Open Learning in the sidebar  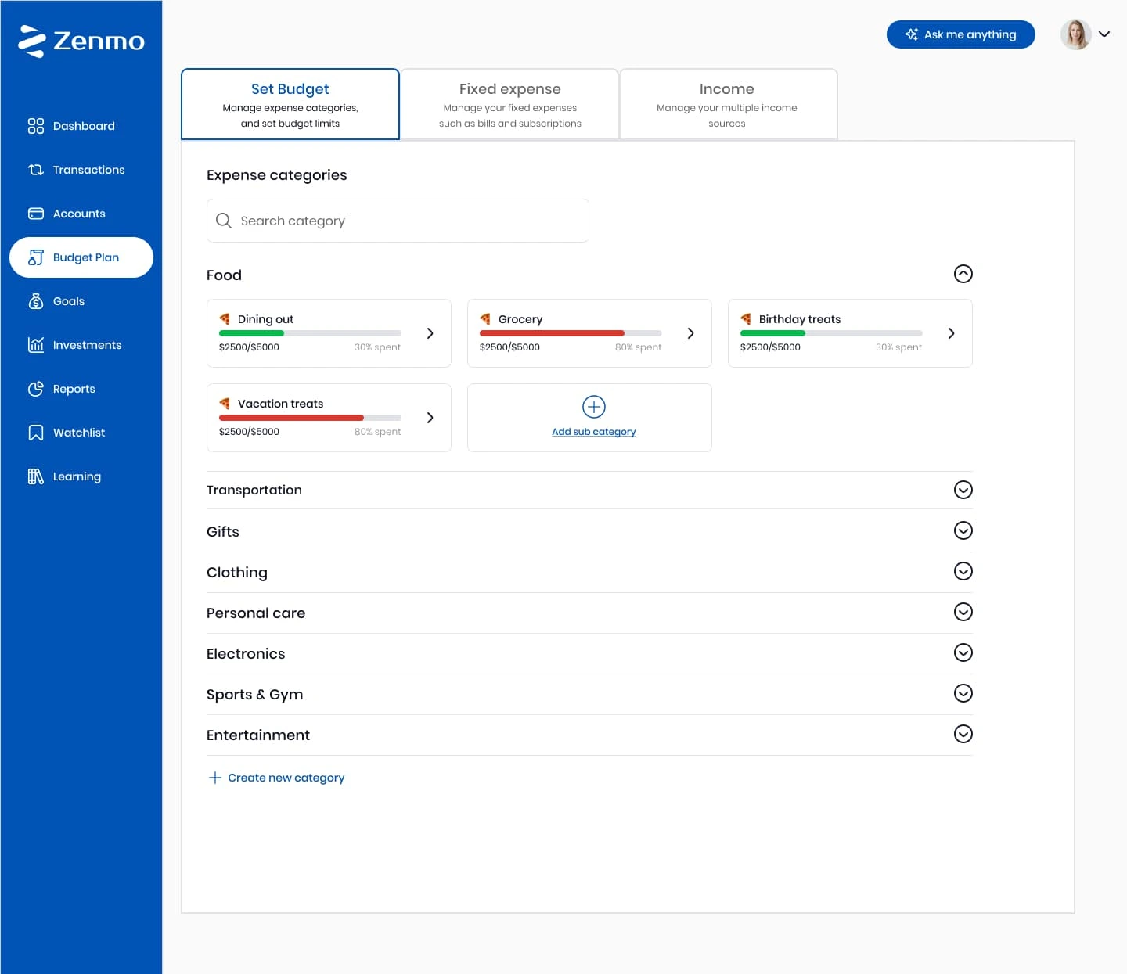81,476
